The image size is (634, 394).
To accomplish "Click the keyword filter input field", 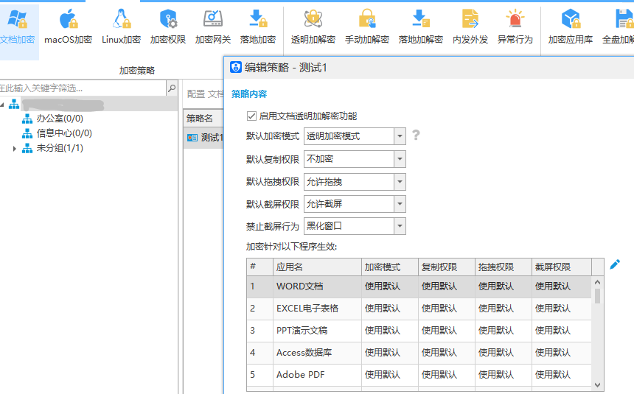I will click(83, 88).
